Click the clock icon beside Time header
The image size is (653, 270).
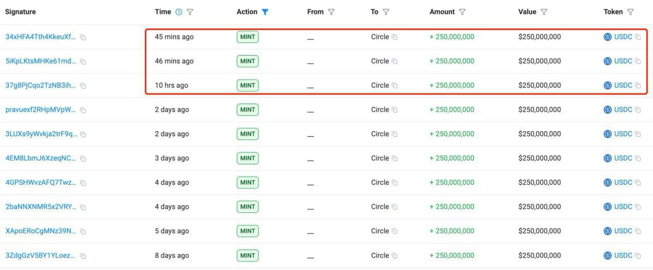[178, 12]
